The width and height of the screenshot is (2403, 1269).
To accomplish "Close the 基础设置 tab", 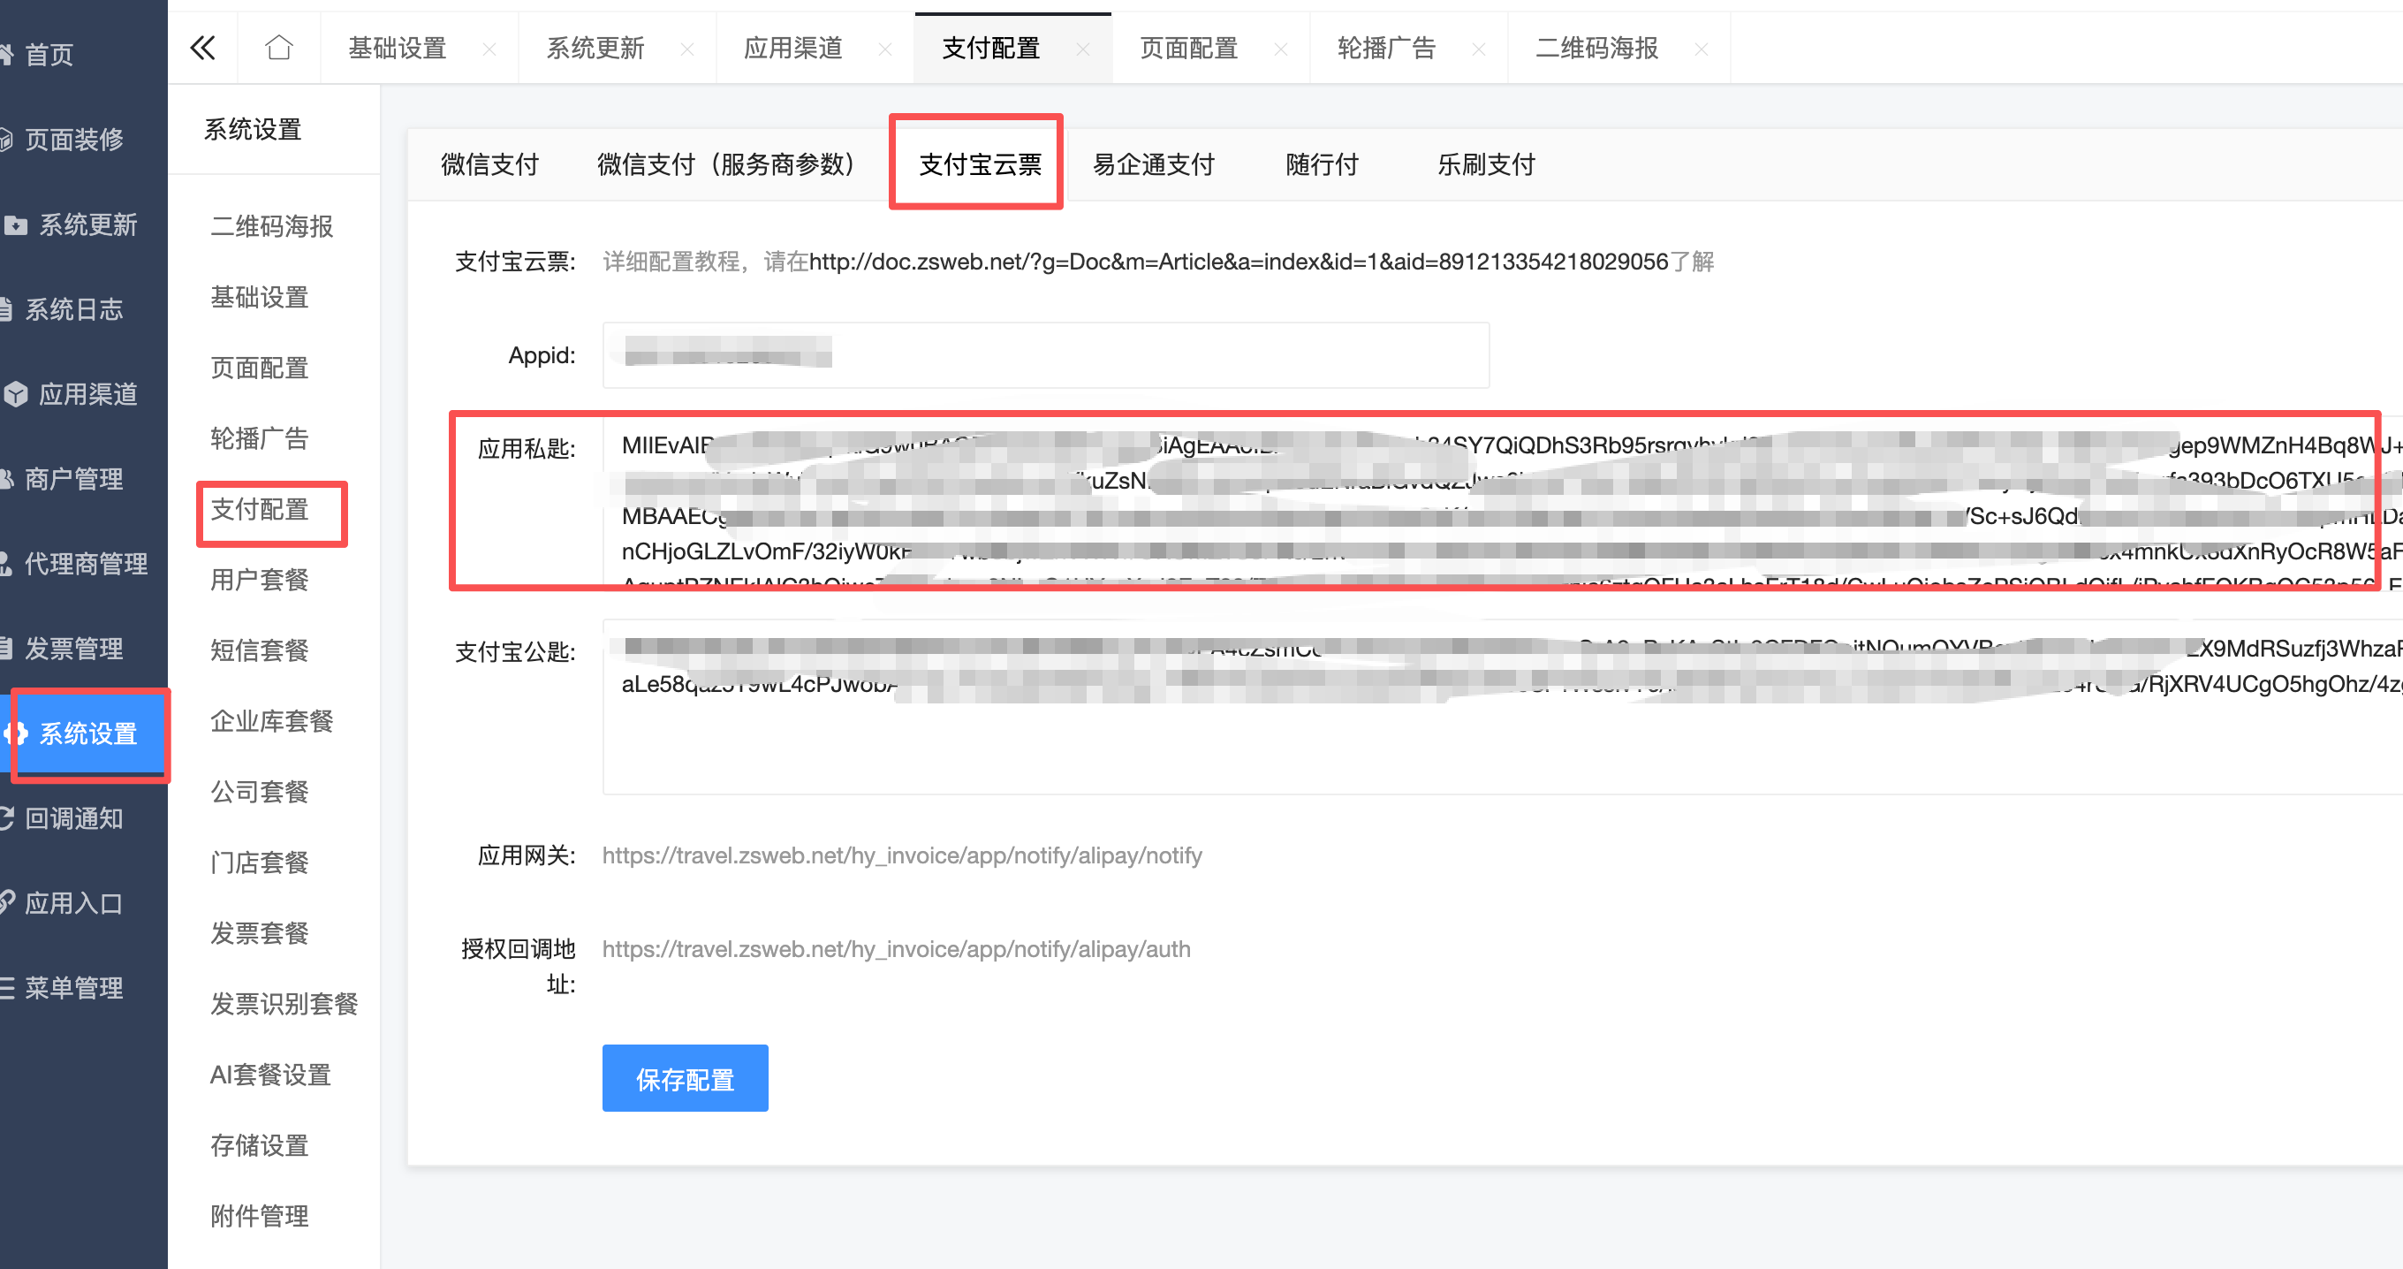I will coord(489,49).
